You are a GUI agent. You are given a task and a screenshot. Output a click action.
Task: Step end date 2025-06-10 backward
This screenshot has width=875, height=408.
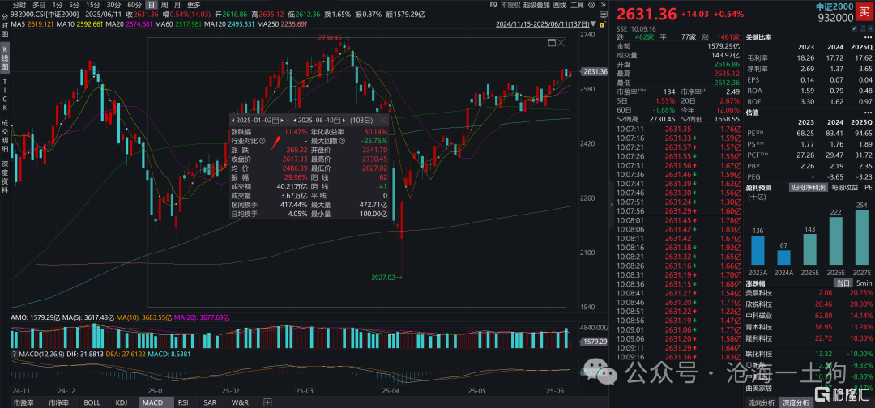pos(294,120)
